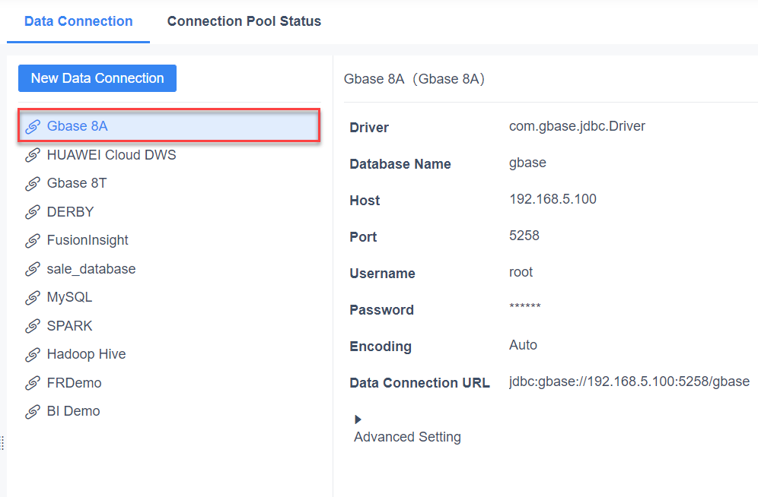
Task: Click the link icon beside Hadoop Hive
Action: tap(33, 355)
